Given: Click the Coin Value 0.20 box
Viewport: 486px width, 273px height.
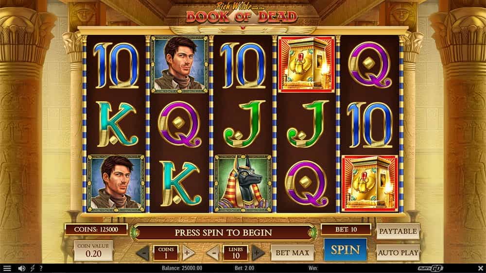Looking at the screenshot, I should [x=93, y=250].
